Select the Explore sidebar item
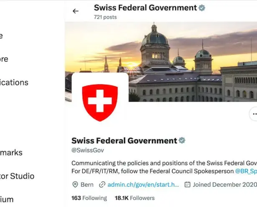The image size is (257, 207). [x=4, y=59]
